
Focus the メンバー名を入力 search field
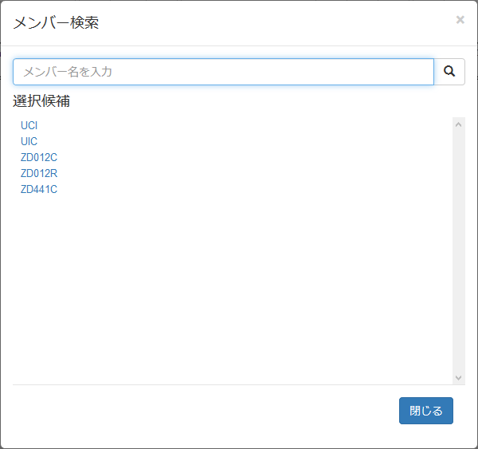click(x=223, y=72)
